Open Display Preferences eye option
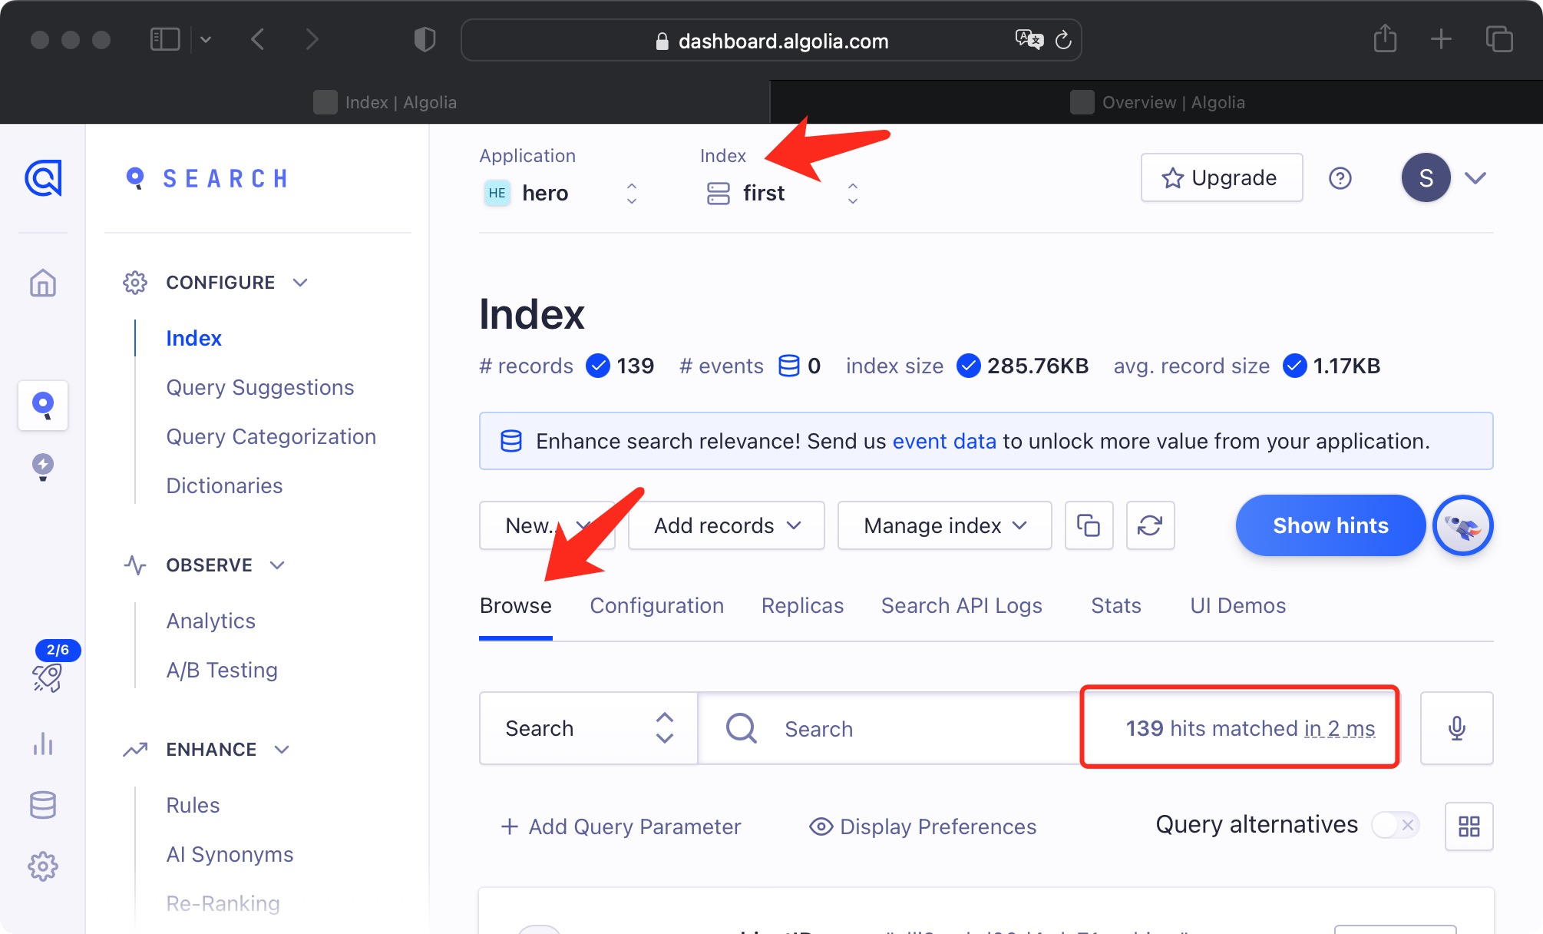The width and height of the screenshot is (1543, 934). 923,826
